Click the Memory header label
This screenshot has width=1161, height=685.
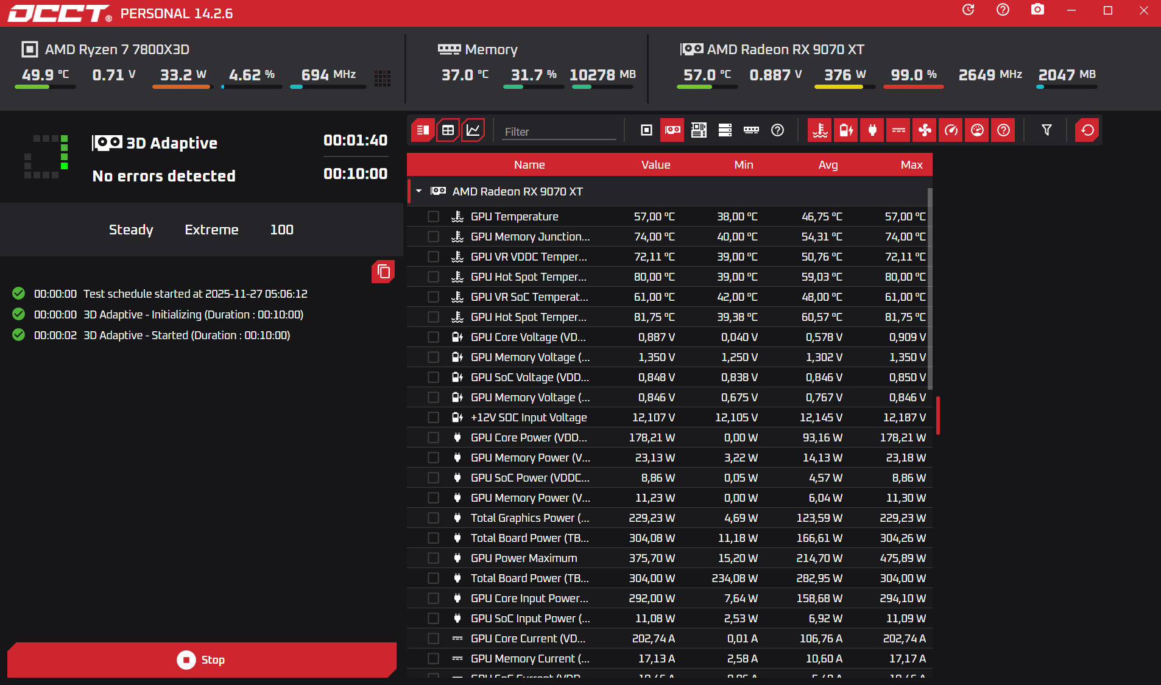click(x=491, y=49)
